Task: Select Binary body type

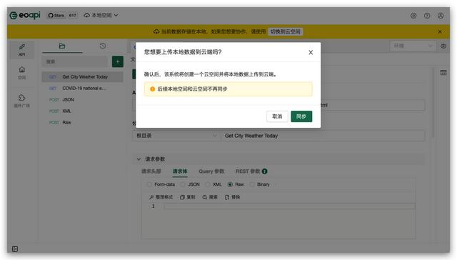Action: click(260, 184)
